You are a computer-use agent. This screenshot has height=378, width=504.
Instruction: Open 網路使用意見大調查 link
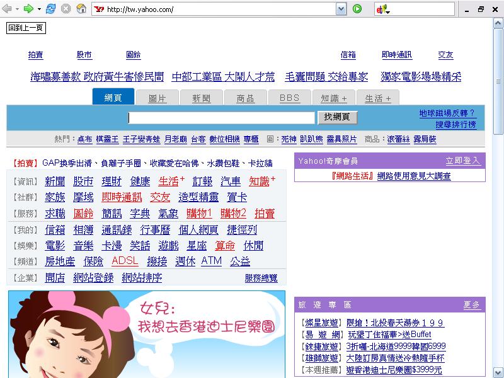pos(414,176)
